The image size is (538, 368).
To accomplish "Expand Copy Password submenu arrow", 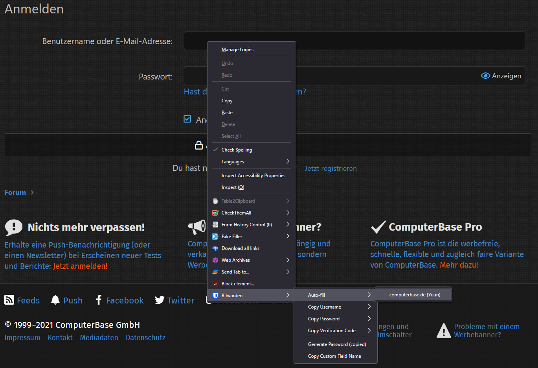I will click(x=369, y=319).
